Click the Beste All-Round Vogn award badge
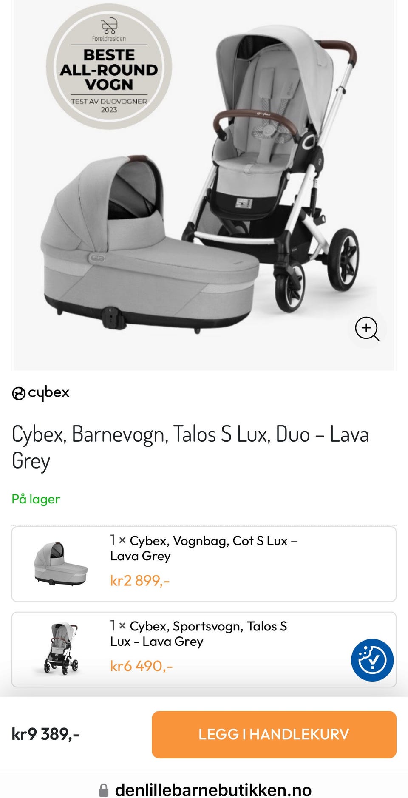 point(109,66)
